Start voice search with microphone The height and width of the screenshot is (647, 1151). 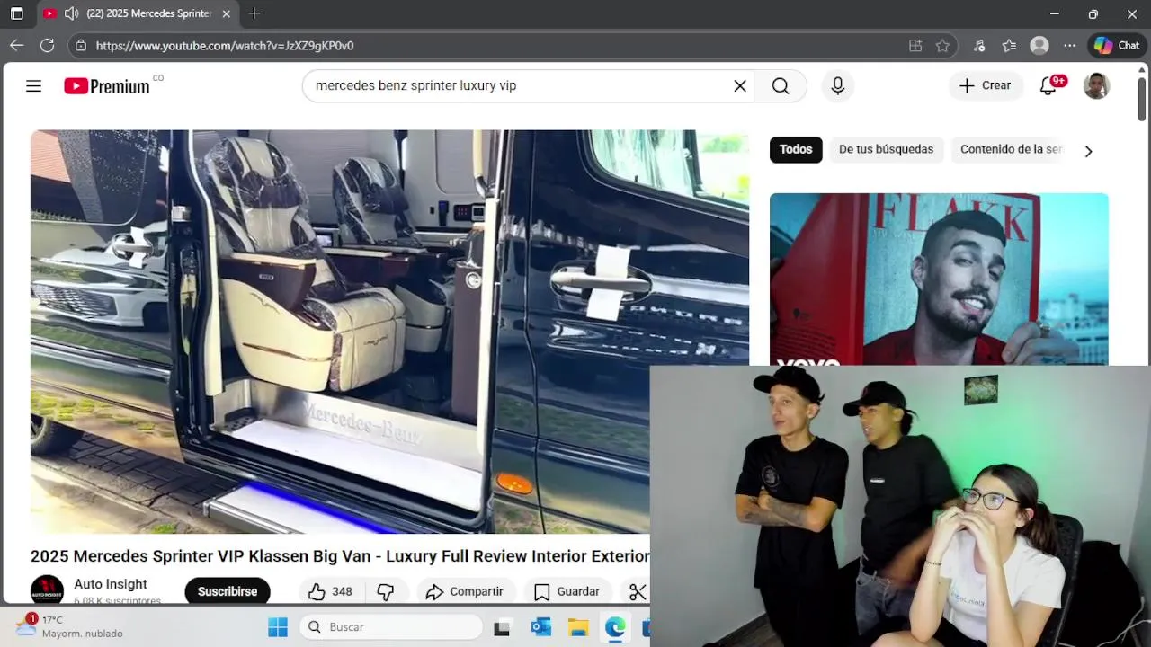[837, 86]
